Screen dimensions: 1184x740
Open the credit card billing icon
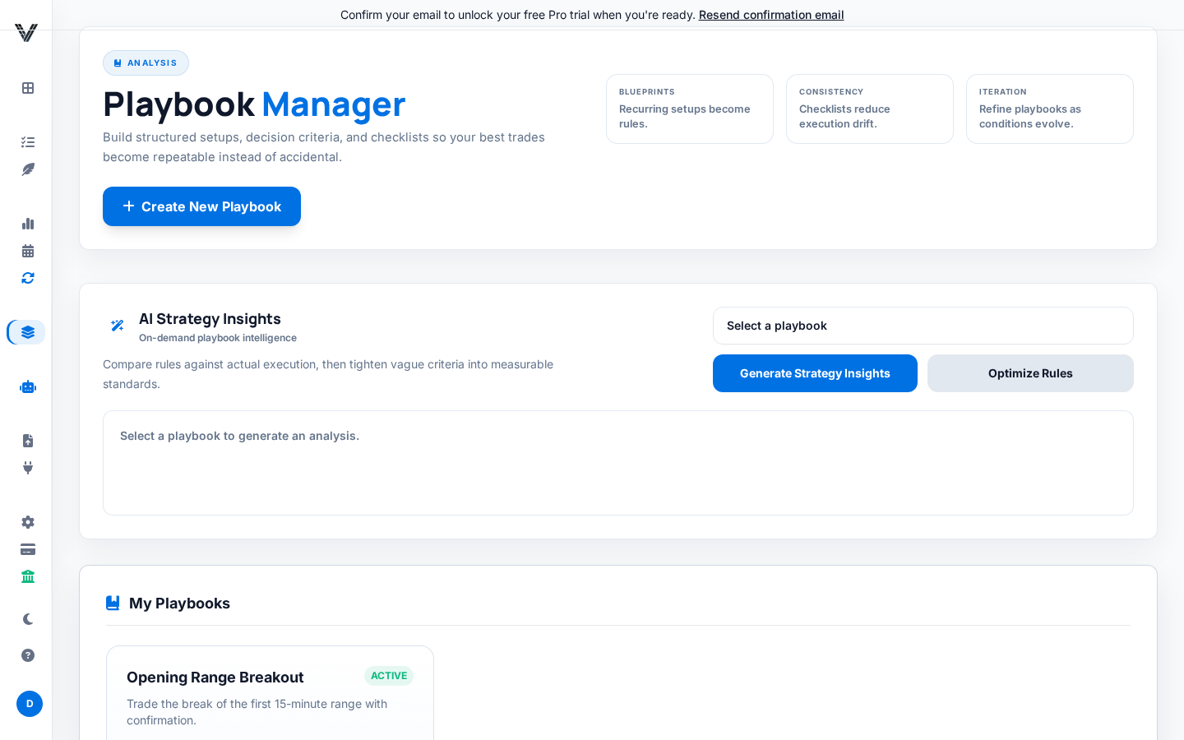tap(28, 549)
